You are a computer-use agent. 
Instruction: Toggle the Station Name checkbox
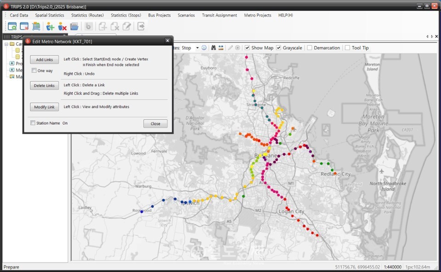pyautogui.click(x=33, y=123)
